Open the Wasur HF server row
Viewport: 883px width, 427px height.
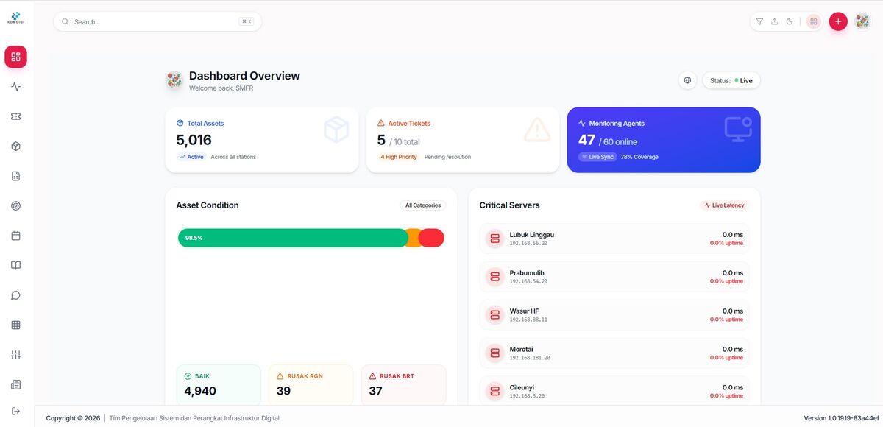(614, 315)
